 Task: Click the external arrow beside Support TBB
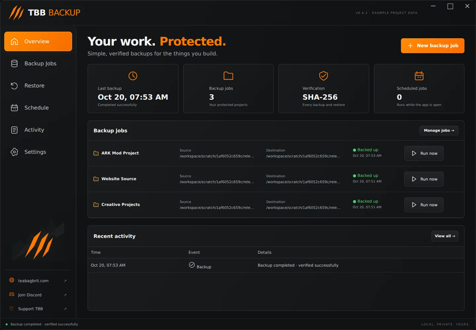click(x=65, y=309)
